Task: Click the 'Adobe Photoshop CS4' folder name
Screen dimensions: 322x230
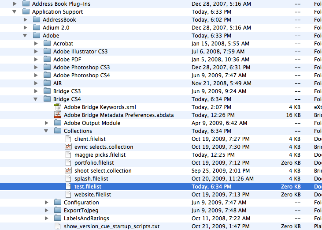Action: tap(81, 75)
